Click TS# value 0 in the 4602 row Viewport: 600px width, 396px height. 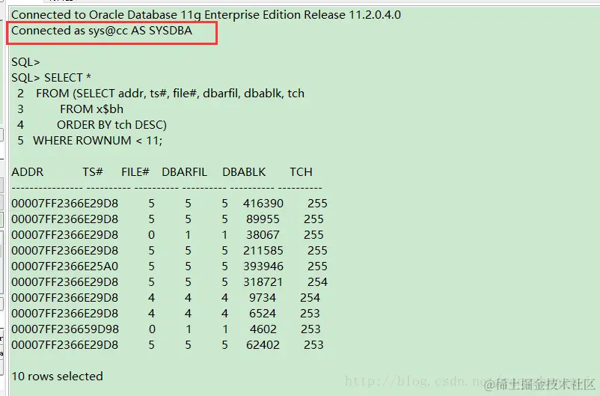click(x=152, y=329)
